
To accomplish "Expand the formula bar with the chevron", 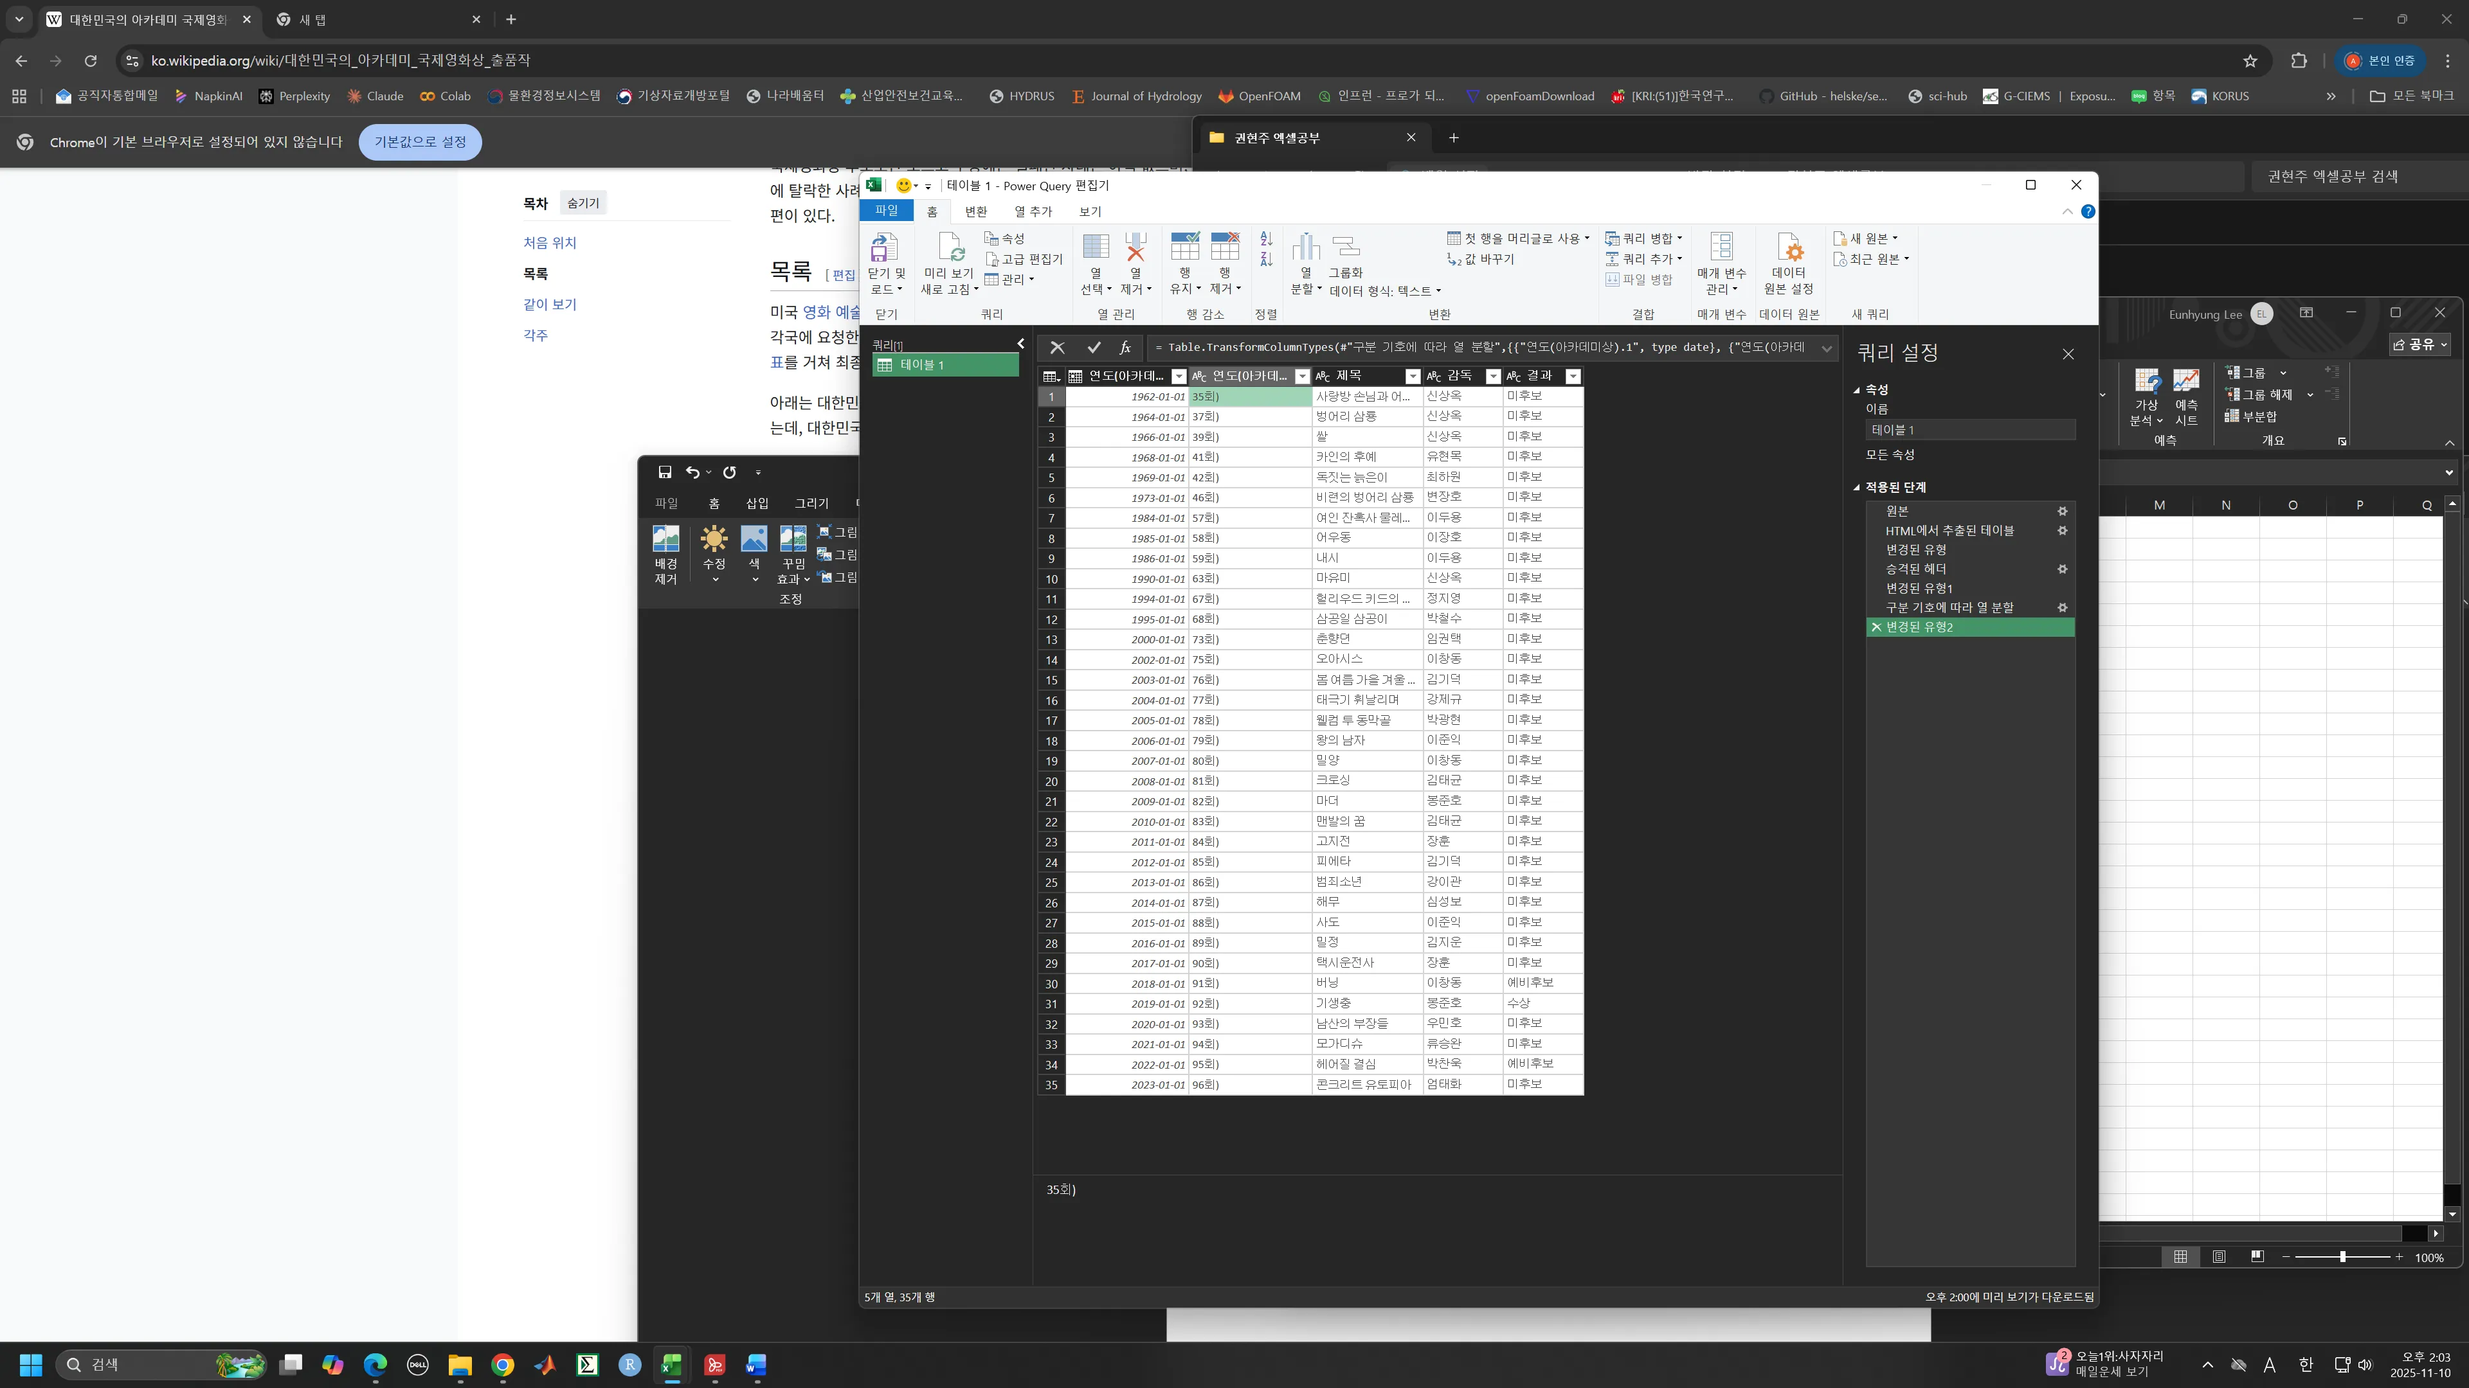I will tap(1827, 348).
